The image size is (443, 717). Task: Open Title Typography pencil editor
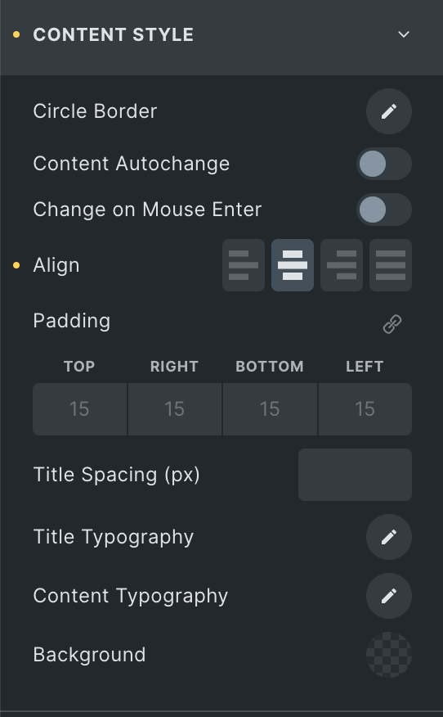tap(389, 537)
